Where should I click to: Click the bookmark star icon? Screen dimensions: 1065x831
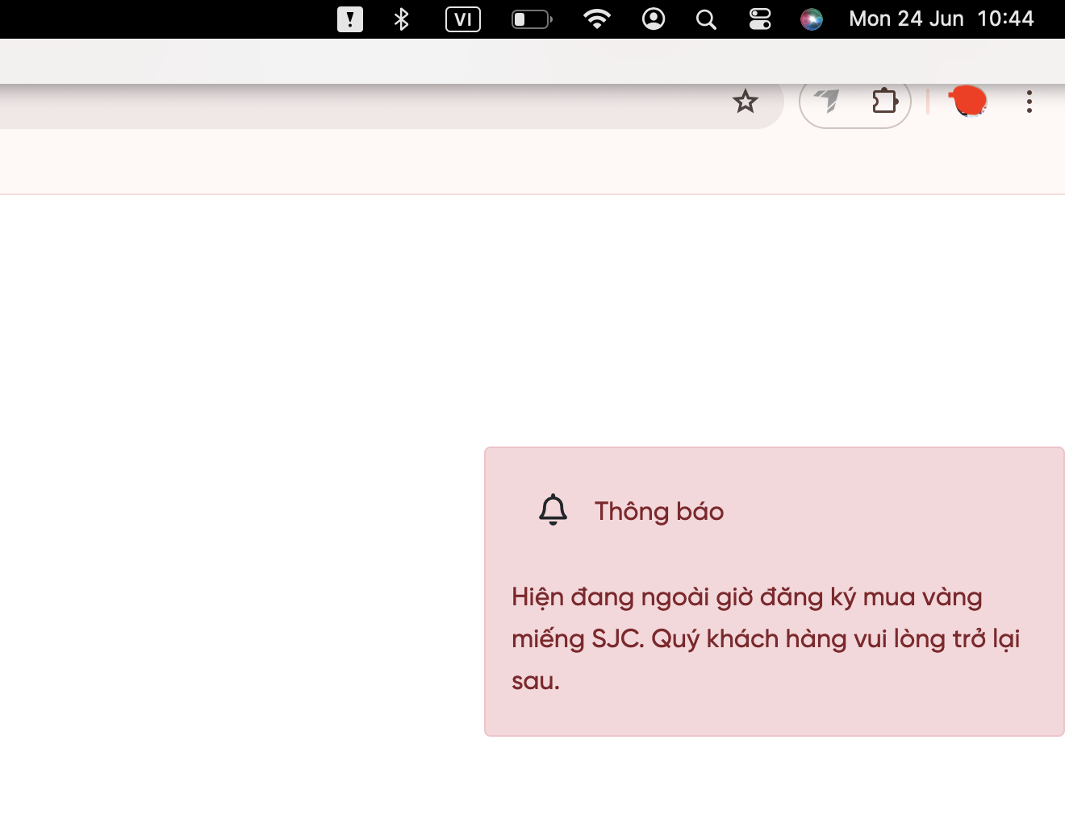(x=745, y=102)
